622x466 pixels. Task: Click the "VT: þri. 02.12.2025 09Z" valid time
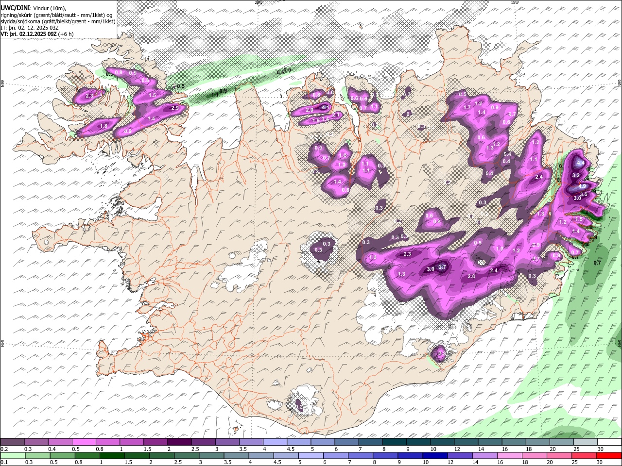pos(28,34)
